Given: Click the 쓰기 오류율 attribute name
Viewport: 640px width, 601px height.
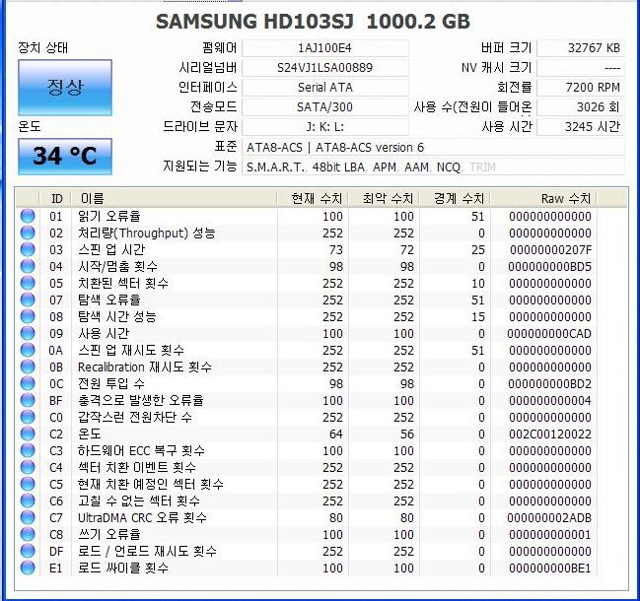Looking at the screenshot, I should (109, 534).
